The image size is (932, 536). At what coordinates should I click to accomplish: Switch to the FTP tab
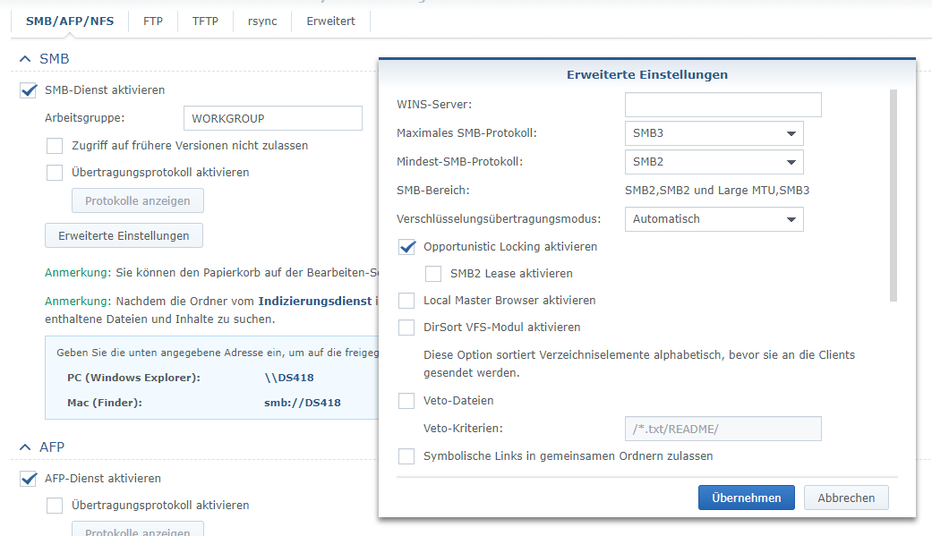click(153, 21)
